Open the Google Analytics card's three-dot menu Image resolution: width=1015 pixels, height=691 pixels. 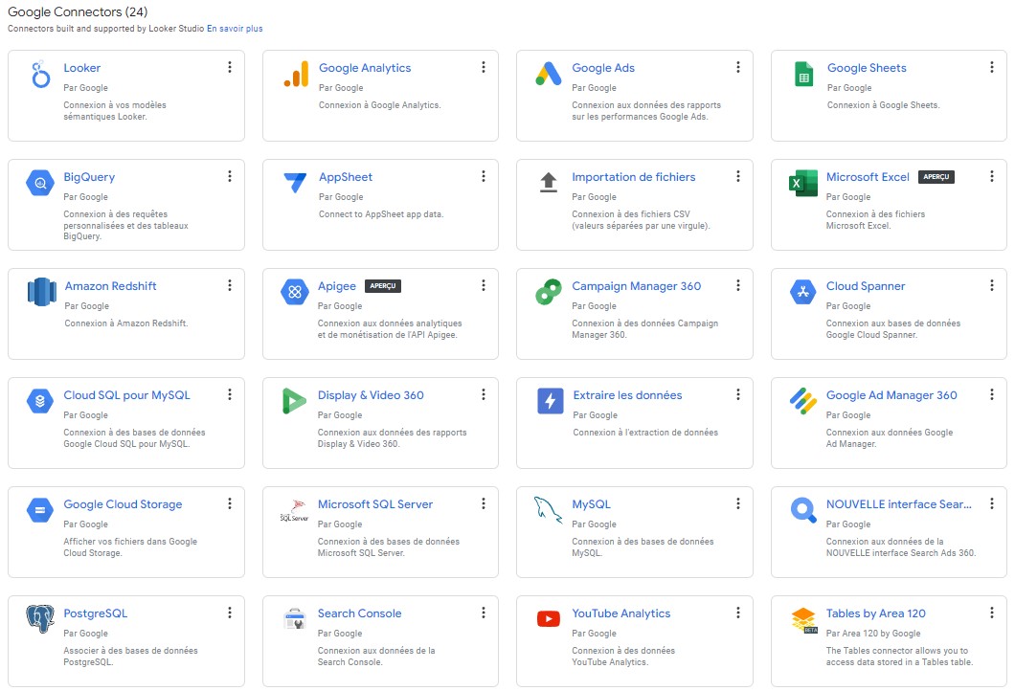pyautogui.click(x=483, y=67)
